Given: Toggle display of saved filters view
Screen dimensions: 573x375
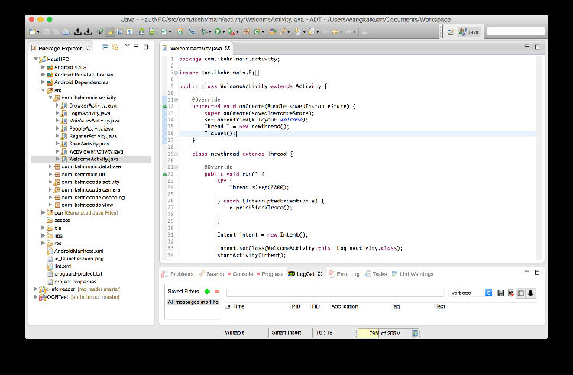Looking at the screenshot, I should [520, 293].
